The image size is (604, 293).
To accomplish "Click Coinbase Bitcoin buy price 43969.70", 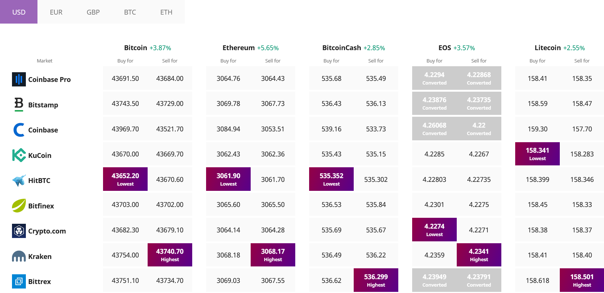I will pos(125,129).
